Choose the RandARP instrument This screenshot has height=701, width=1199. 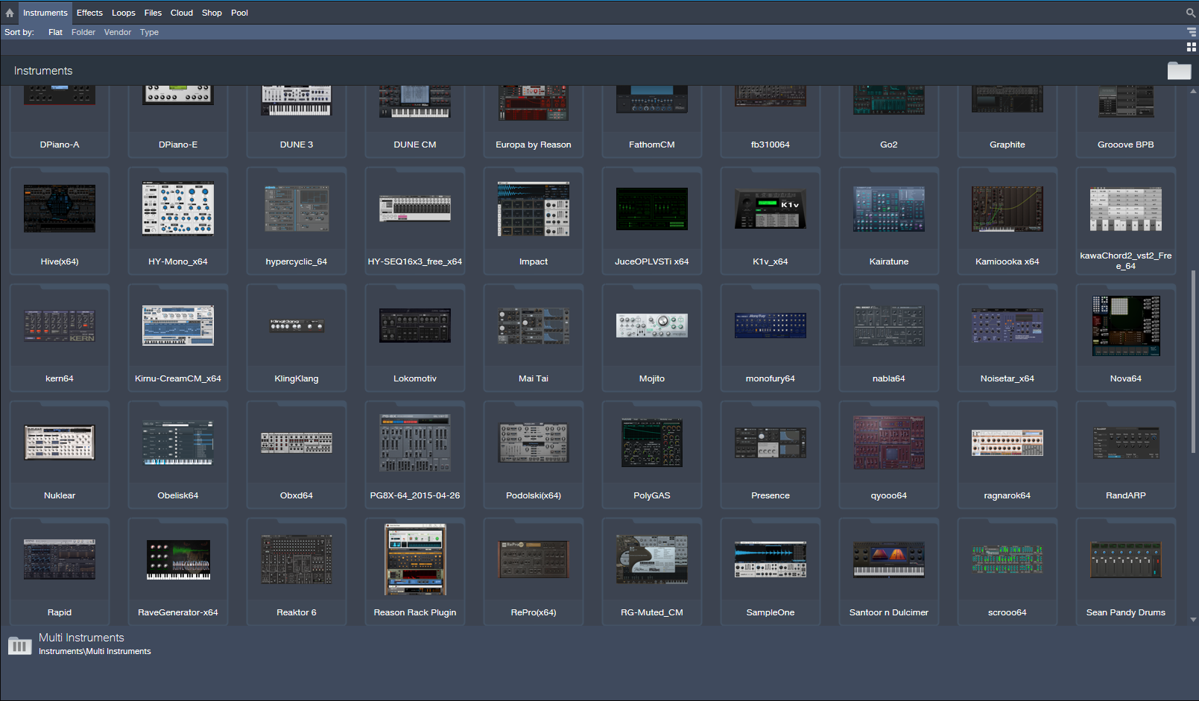1126,455
